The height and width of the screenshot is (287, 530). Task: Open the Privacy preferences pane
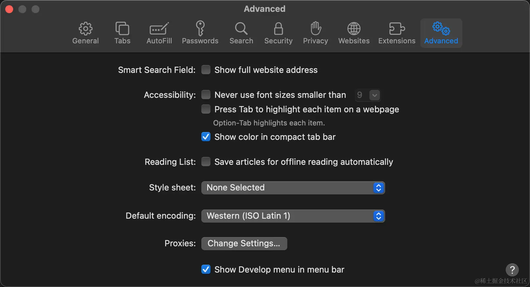point(316,33)
